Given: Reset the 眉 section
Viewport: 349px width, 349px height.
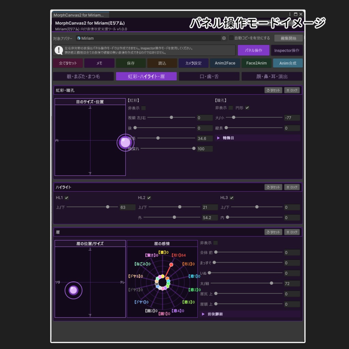Looking at the screenshot, I should [273, 232].
